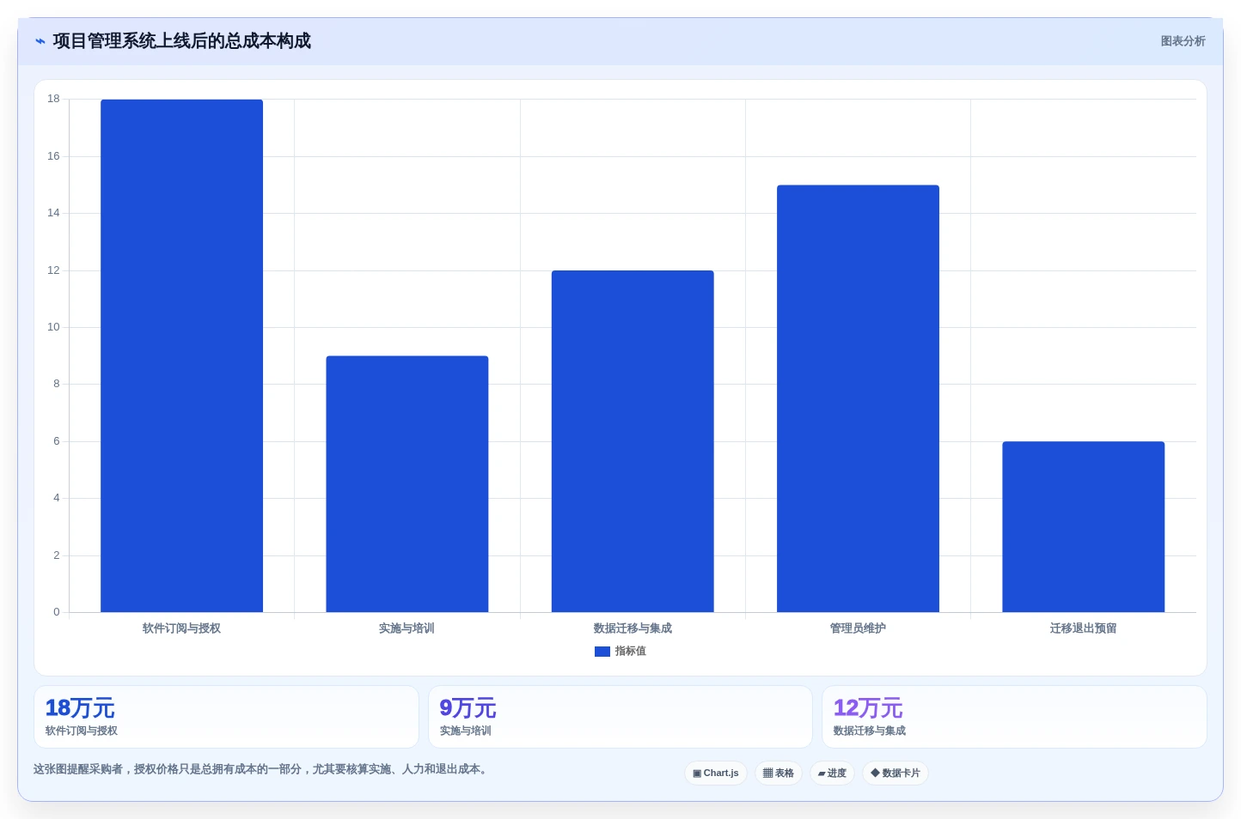This screenshot has height=819, width=1241.
Task: Click the 迁移退出预留 bar in the chart
Action: (1084, 527)
